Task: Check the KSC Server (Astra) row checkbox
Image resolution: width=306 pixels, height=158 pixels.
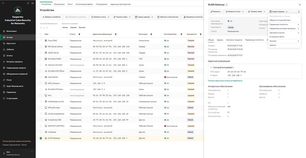Action: click(x=41, y=47)
